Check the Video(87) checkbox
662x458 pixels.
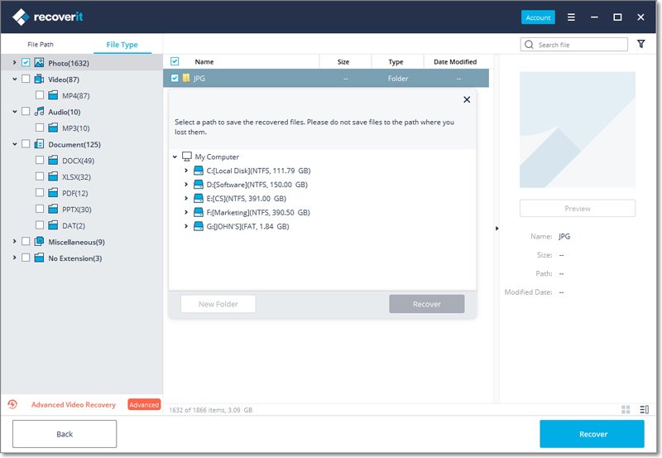(x=26, y=80)
